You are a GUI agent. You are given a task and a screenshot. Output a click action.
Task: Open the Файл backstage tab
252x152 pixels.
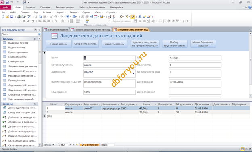pos(6,7)
